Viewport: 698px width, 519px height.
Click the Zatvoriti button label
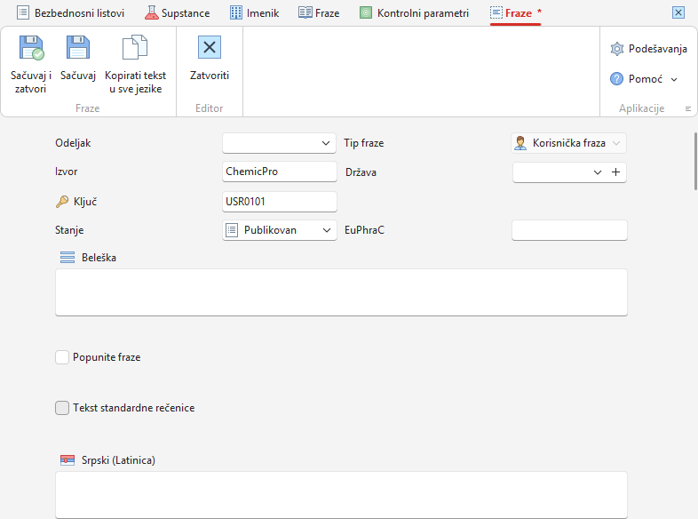click(210, 76)
